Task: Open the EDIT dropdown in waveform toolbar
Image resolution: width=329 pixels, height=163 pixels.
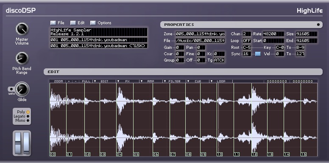Action: tap(104, 81)
